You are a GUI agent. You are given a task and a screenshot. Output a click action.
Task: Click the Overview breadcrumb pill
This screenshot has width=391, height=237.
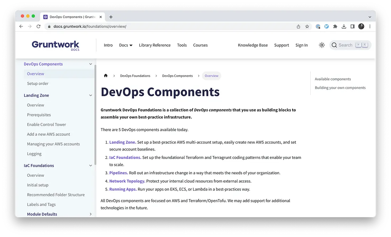(x=211, y=76)
